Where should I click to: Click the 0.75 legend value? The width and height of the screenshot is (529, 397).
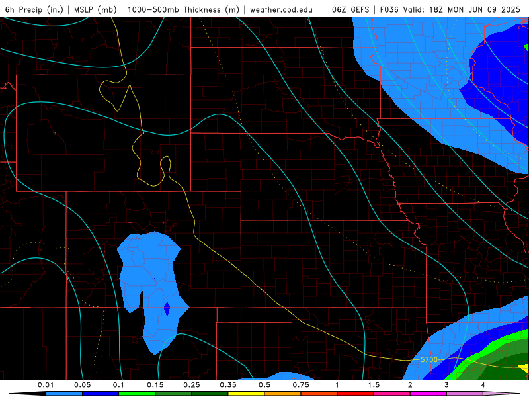pos(301,385)
